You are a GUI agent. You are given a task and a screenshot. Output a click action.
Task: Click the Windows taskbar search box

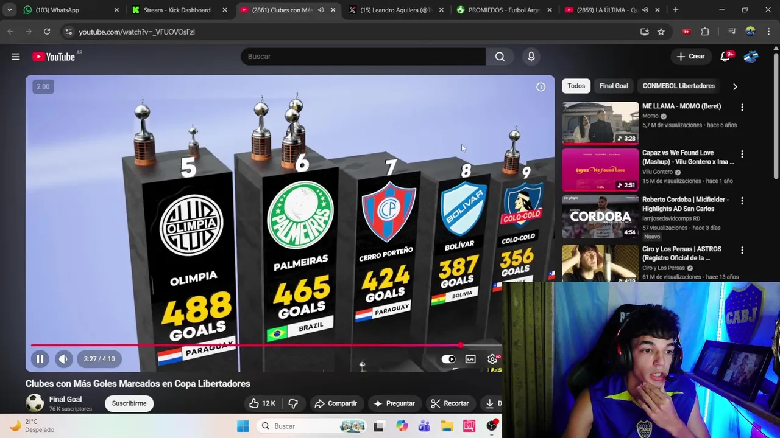point(312,426)
